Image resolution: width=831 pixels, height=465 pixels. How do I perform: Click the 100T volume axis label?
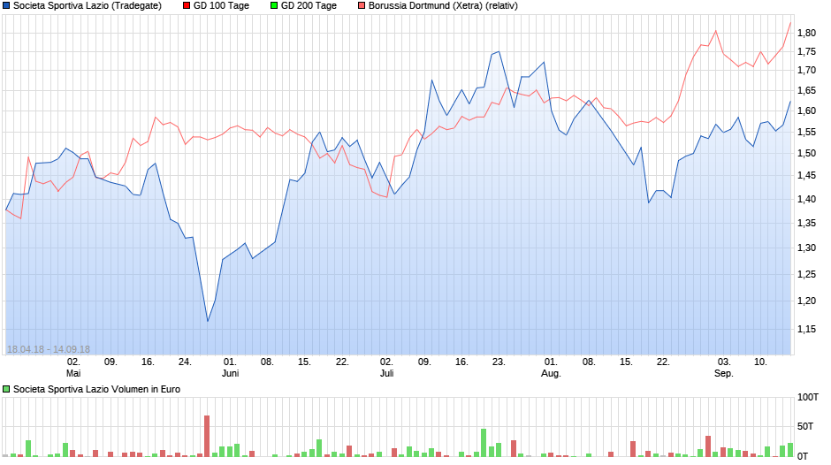(808, 397)
